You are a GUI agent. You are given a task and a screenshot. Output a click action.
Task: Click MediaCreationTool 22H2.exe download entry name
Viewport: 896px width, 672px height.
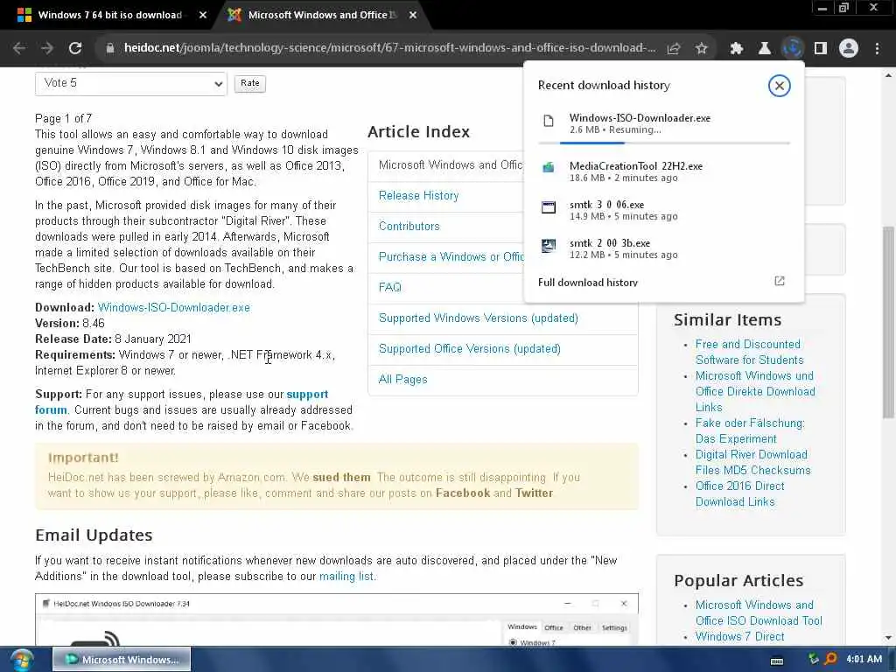pyautogui.click(x=636, y=166)
